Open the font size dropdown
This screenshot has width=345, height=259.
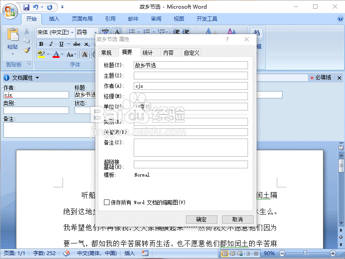pos(95,32)
